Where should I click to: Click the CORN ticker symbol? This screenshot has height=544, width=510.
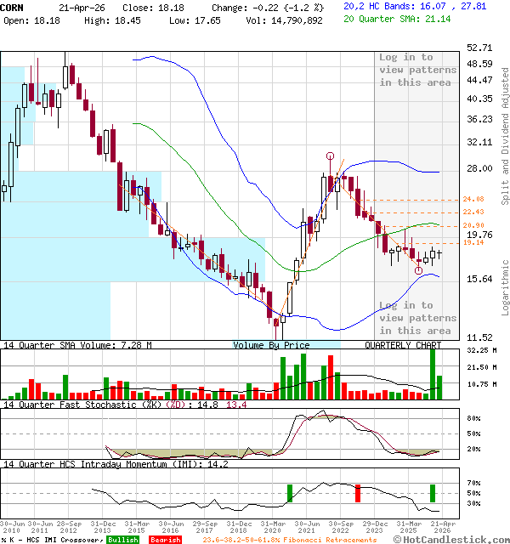coord(13,6)
